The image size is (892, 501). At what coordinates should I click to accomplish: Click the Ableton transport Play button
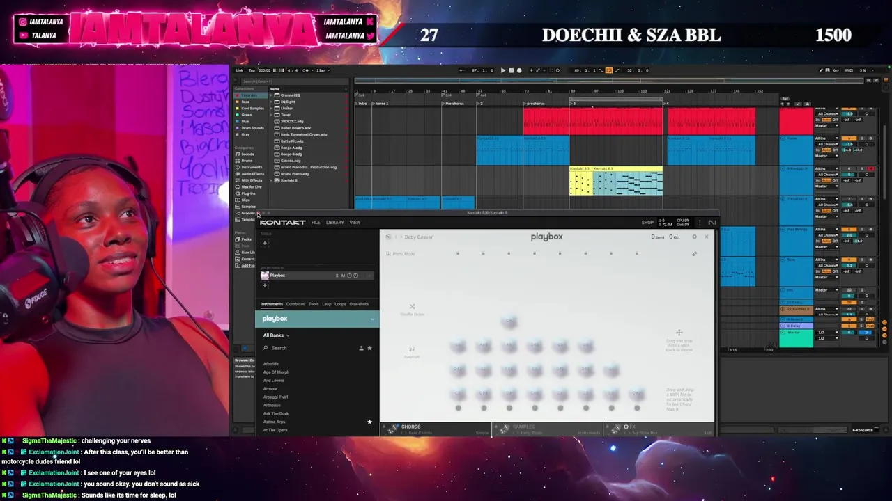pos(503,70)
